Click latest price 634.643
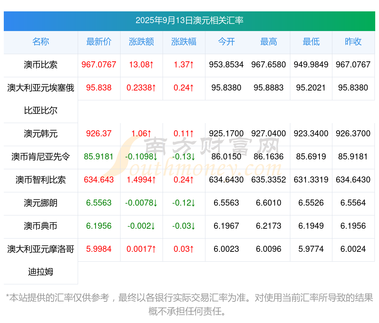Image resolution: width=379 pixels, height=323 pixels. pos(99,180)
